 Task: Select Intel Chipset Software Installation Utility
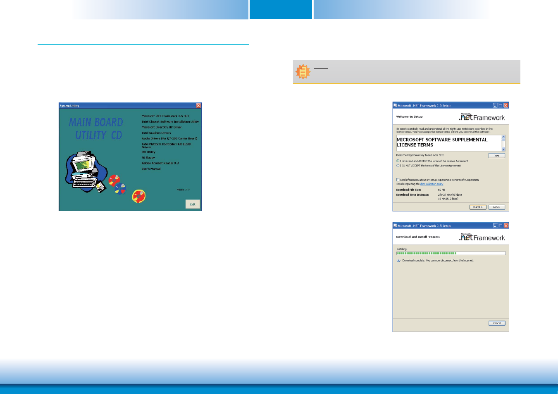170,122
